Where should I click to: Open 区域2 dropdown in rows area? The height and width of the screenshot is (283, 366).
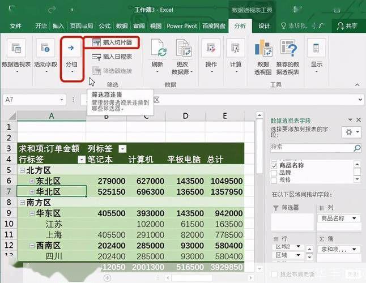(299, 246)
